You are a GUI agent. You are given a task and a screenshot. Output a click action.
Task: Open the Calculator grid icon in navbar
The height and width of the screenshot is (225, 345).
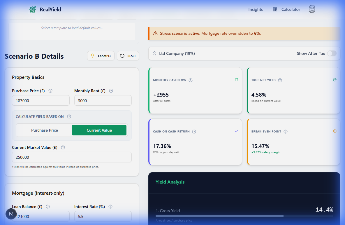[x=275, y=9]
